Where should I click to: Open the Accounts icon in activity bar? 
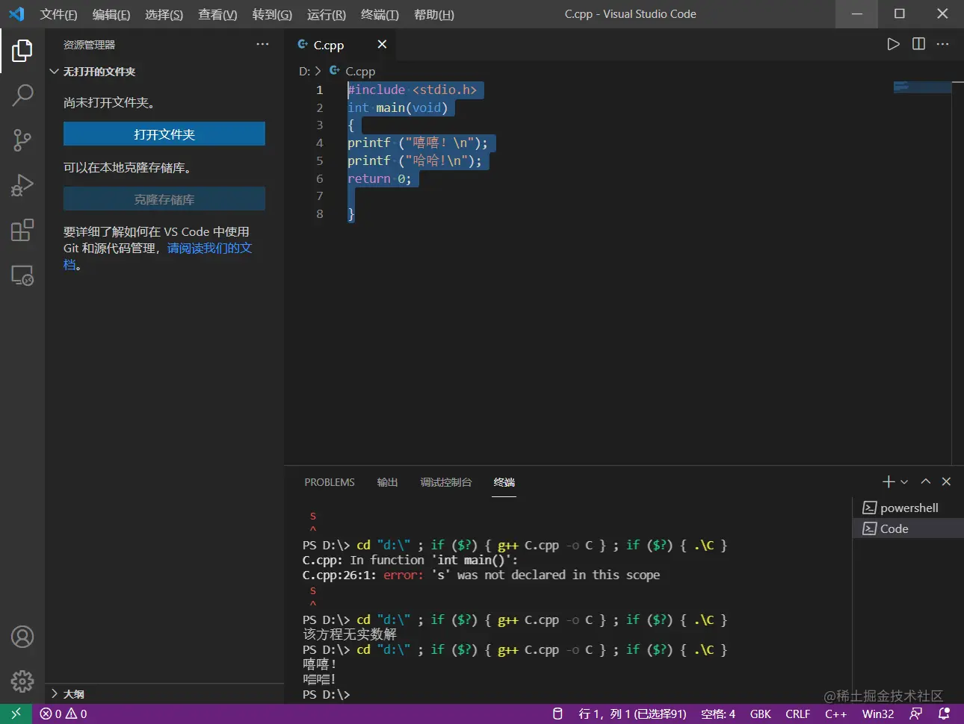22,637
